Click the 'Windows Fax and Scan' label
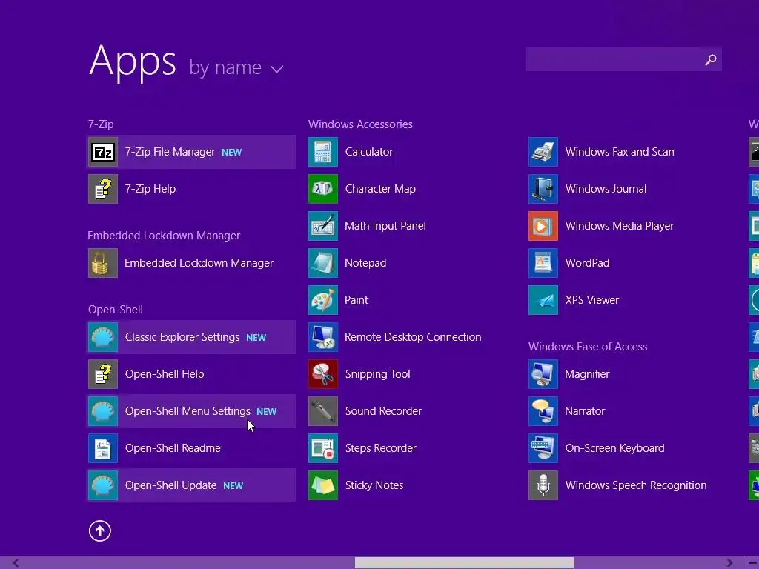 pos(620,152)
